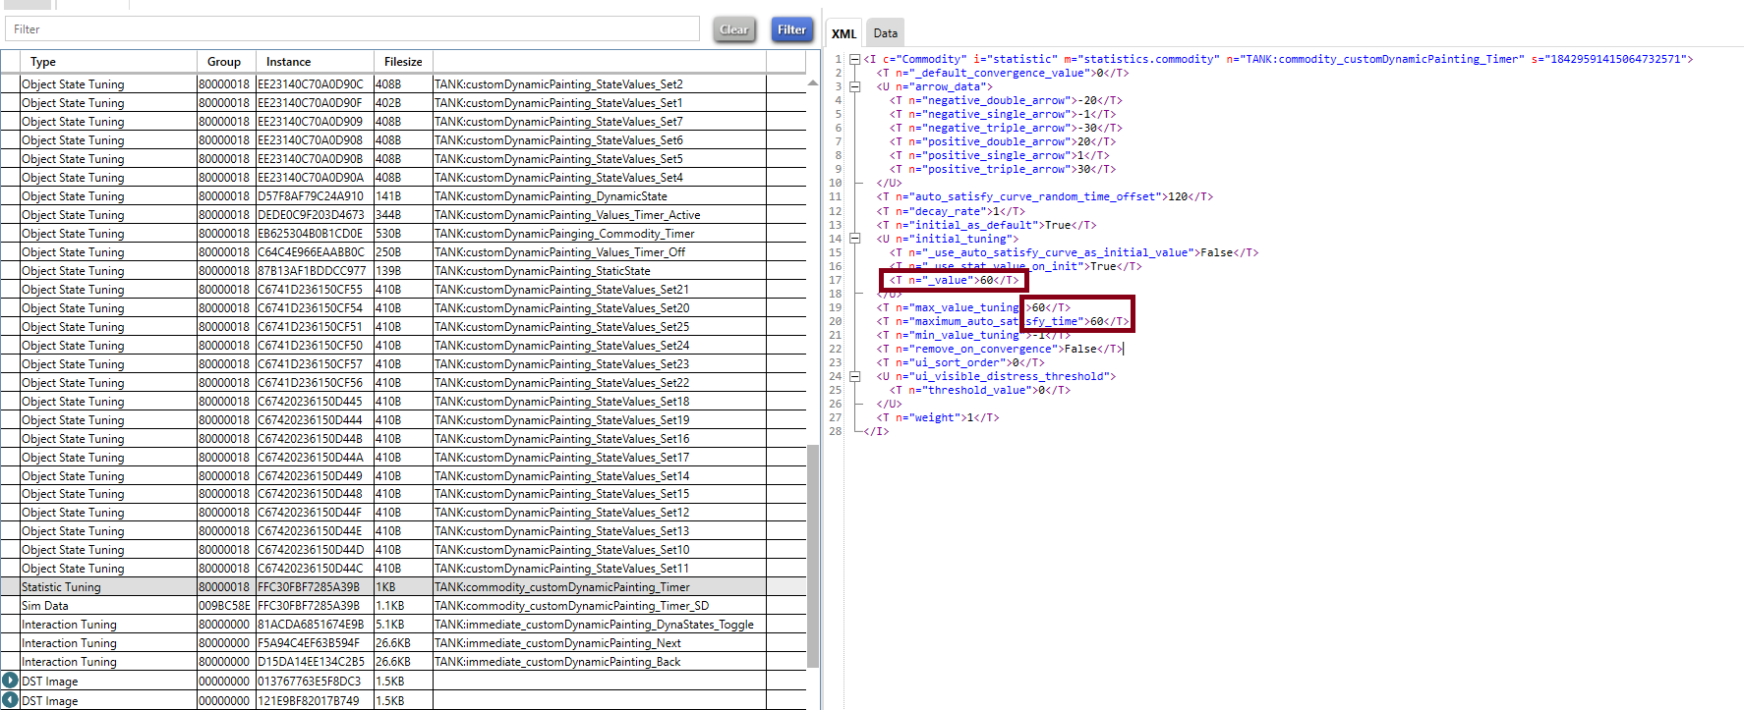Sort by the Instance column header
Screen dimensions: 1744x710
point(315,61)
